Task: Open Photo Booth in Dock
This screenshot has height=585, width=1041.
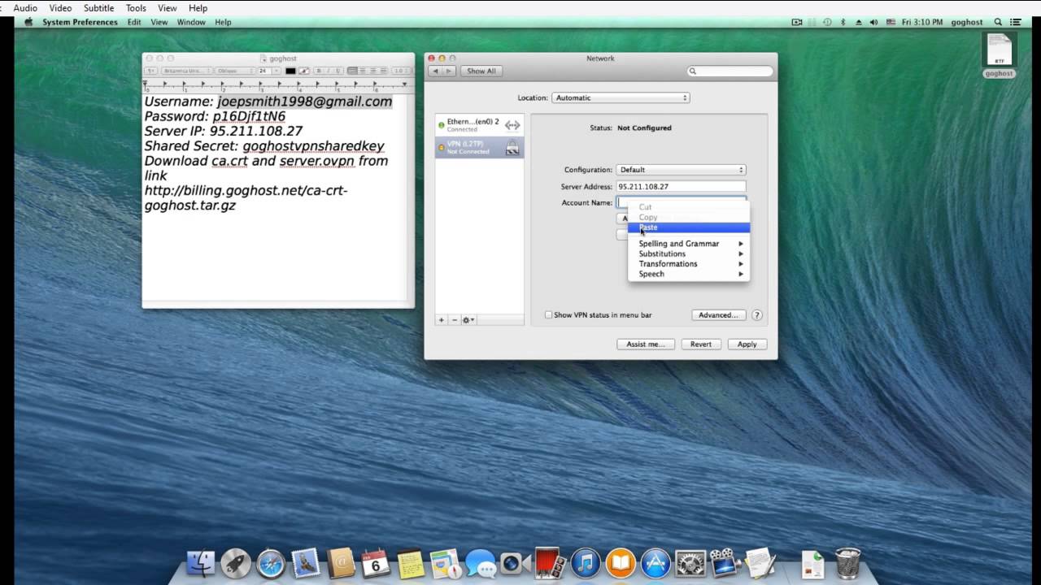Action: [550, 561]
